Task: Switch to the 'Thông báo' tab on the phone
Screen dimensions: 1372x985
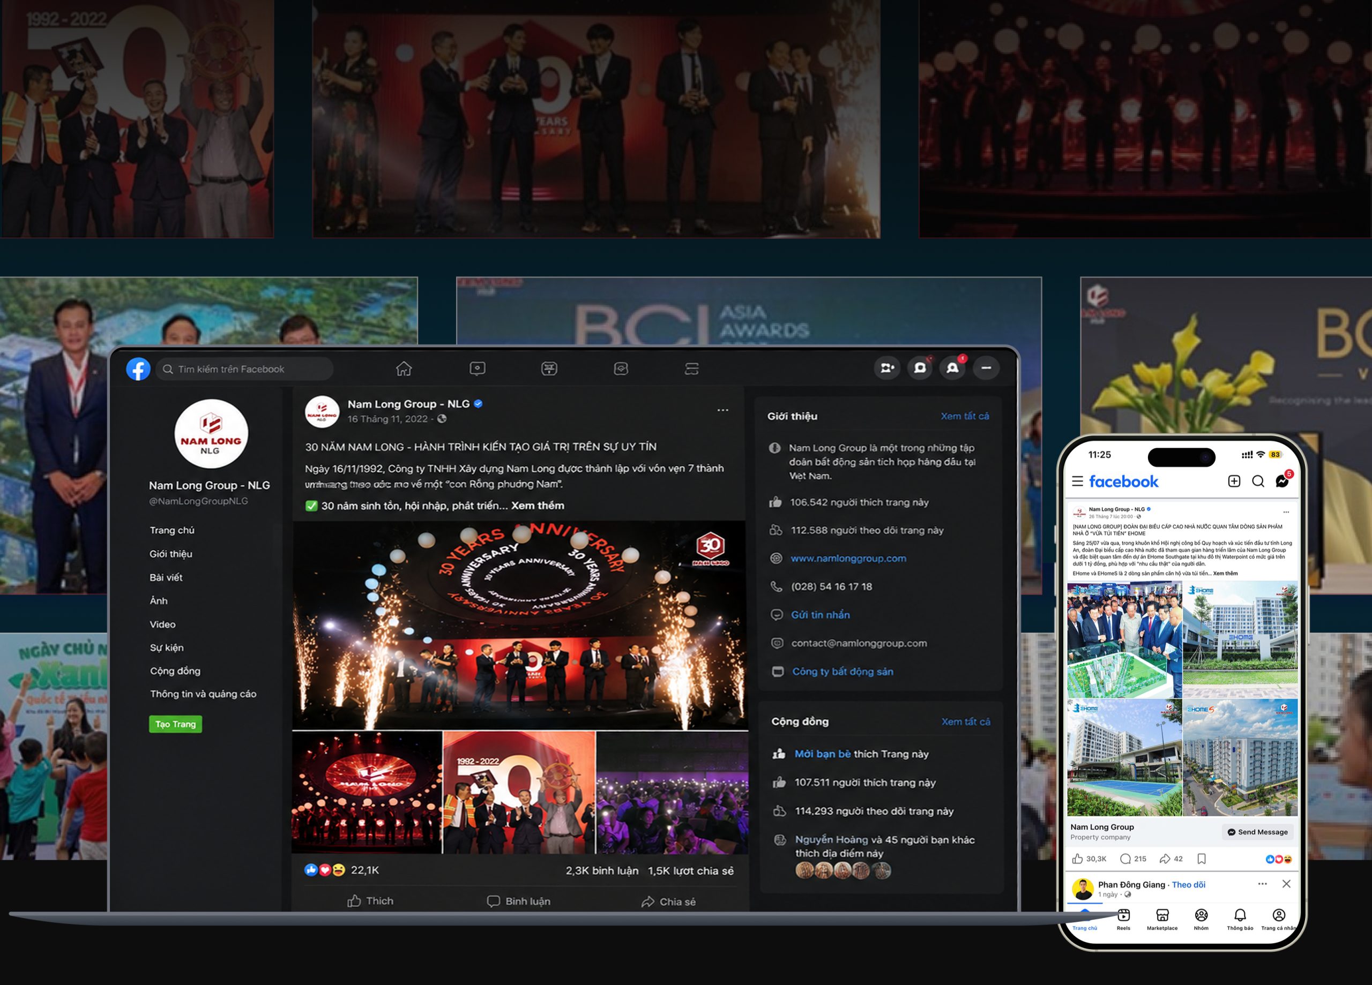Action: [x=1240, y=919]
